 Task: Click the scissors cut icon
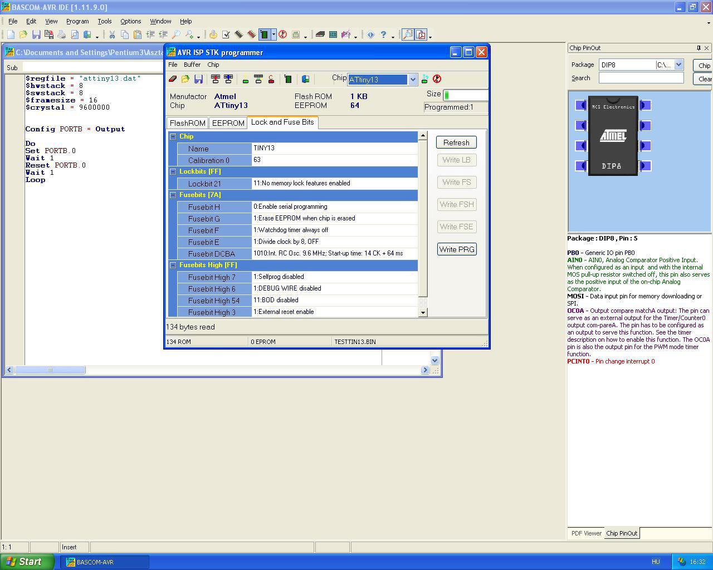pyautogui.click(x=112, y=35)
